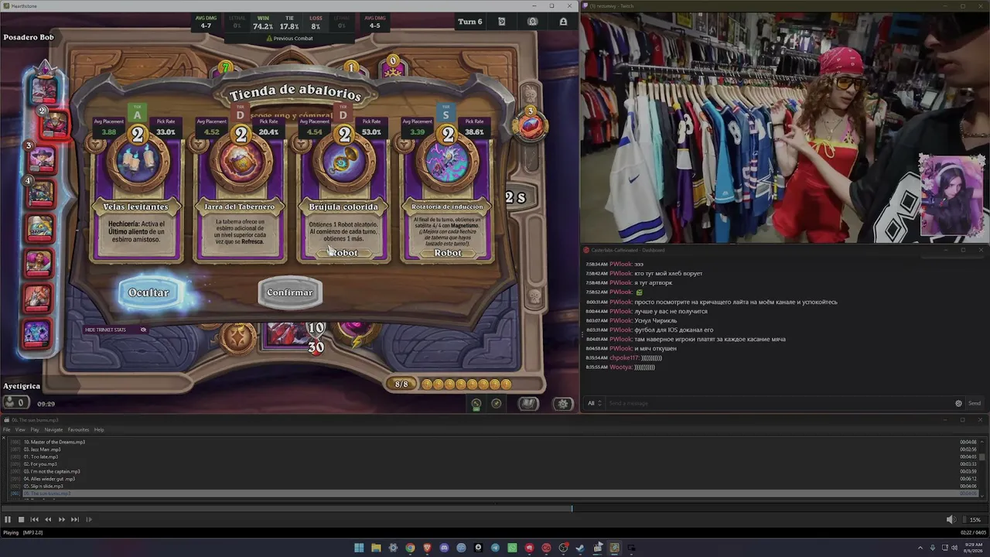Click the playlist scrollbar down arrow
The image size is (990, 557).
pos(984,497)
